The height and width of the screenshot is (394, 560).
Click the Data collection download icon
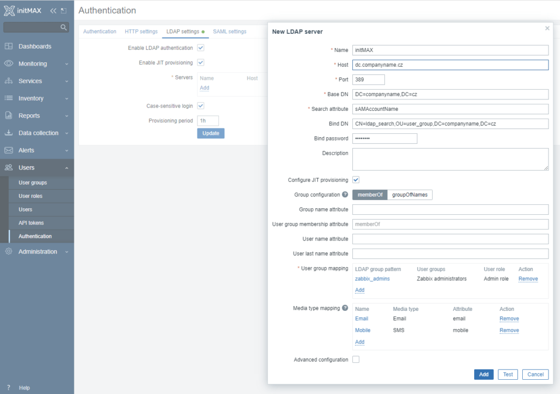pyautogui.click(x=9, y=133)
